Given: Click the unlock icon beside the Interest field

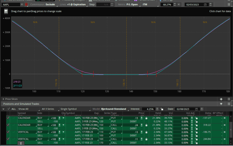Looking at the screenshot, I should (x=162, y=109).
